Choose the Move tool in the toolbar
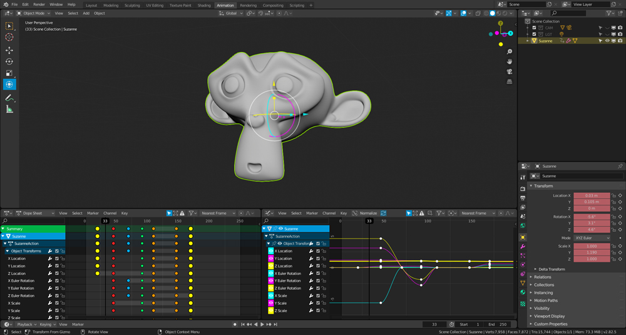The image size is (626, 335). tap(9, 50)
